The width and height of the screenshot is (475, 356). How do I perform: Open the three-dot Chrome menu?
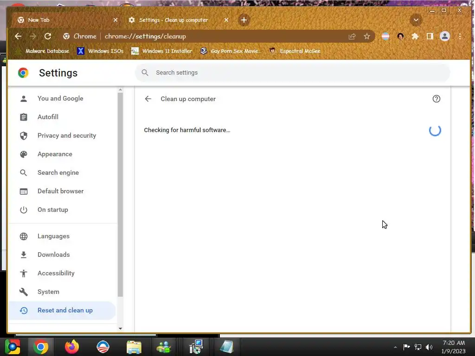[460, 36]
